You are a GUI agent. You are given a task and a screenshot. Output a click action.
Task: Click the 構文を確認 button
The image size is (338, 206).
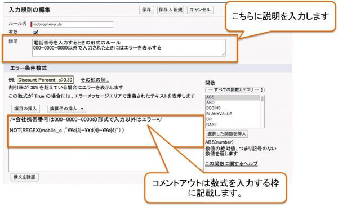pos(25,177)
